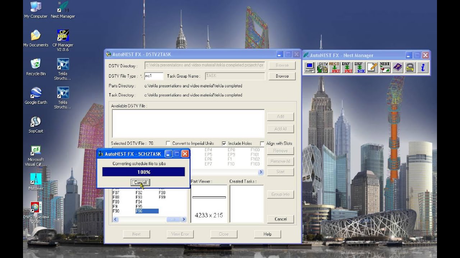460x258 pixels.
Task: Select the F90 entry in file list
Action: (x=116, y=211)
